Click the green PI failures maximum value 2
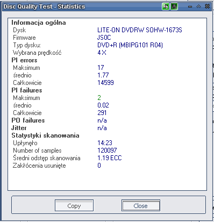The height and width of the screenshot is (222, 214). point(99,98)
